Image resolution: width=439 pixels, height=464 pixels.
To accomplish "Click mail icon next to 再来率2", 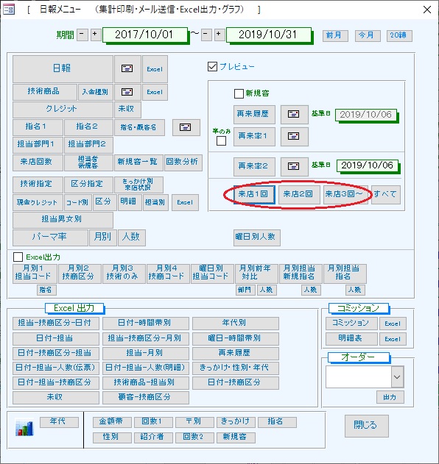I will 294,167.
